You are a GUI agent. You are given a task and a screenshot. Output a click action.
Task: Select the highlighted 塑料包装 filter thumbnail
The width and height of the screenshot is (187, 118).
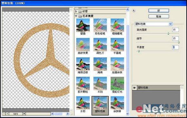100,106
